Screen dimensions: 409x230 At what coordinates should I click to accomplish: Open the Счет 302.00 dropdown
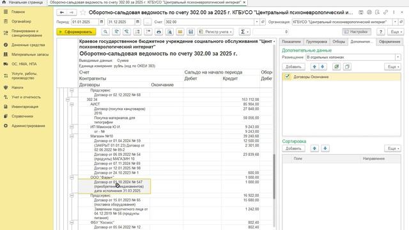click(257, 22)
